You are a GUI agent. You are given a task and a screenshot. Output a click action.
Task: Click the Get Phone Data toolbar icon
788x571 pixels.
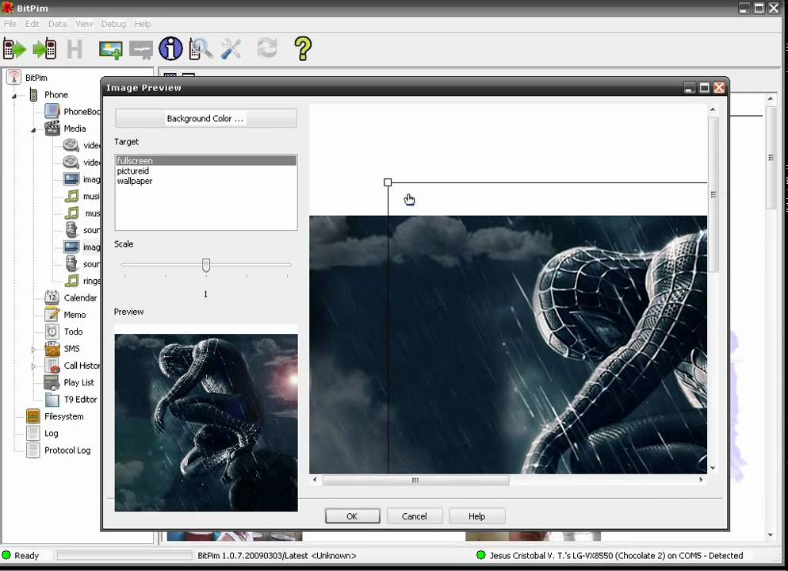(14, 48)
